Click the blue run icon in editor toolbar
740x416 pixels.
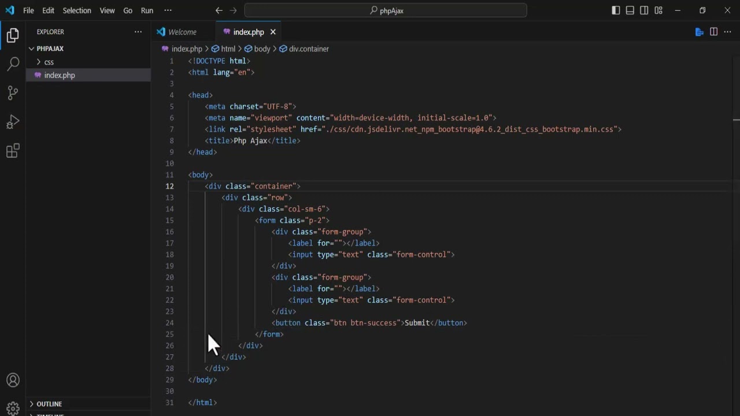(x=699, y=32)
